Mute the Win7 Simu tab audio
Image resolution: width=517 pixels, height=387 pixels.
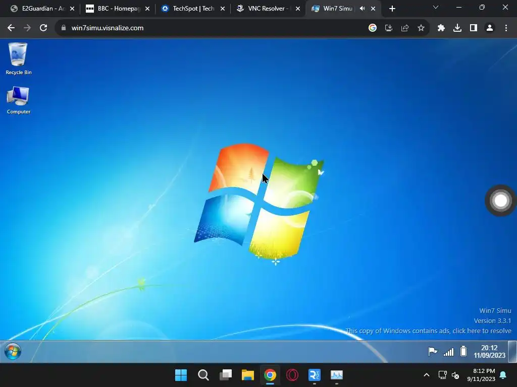coord(363,9)
